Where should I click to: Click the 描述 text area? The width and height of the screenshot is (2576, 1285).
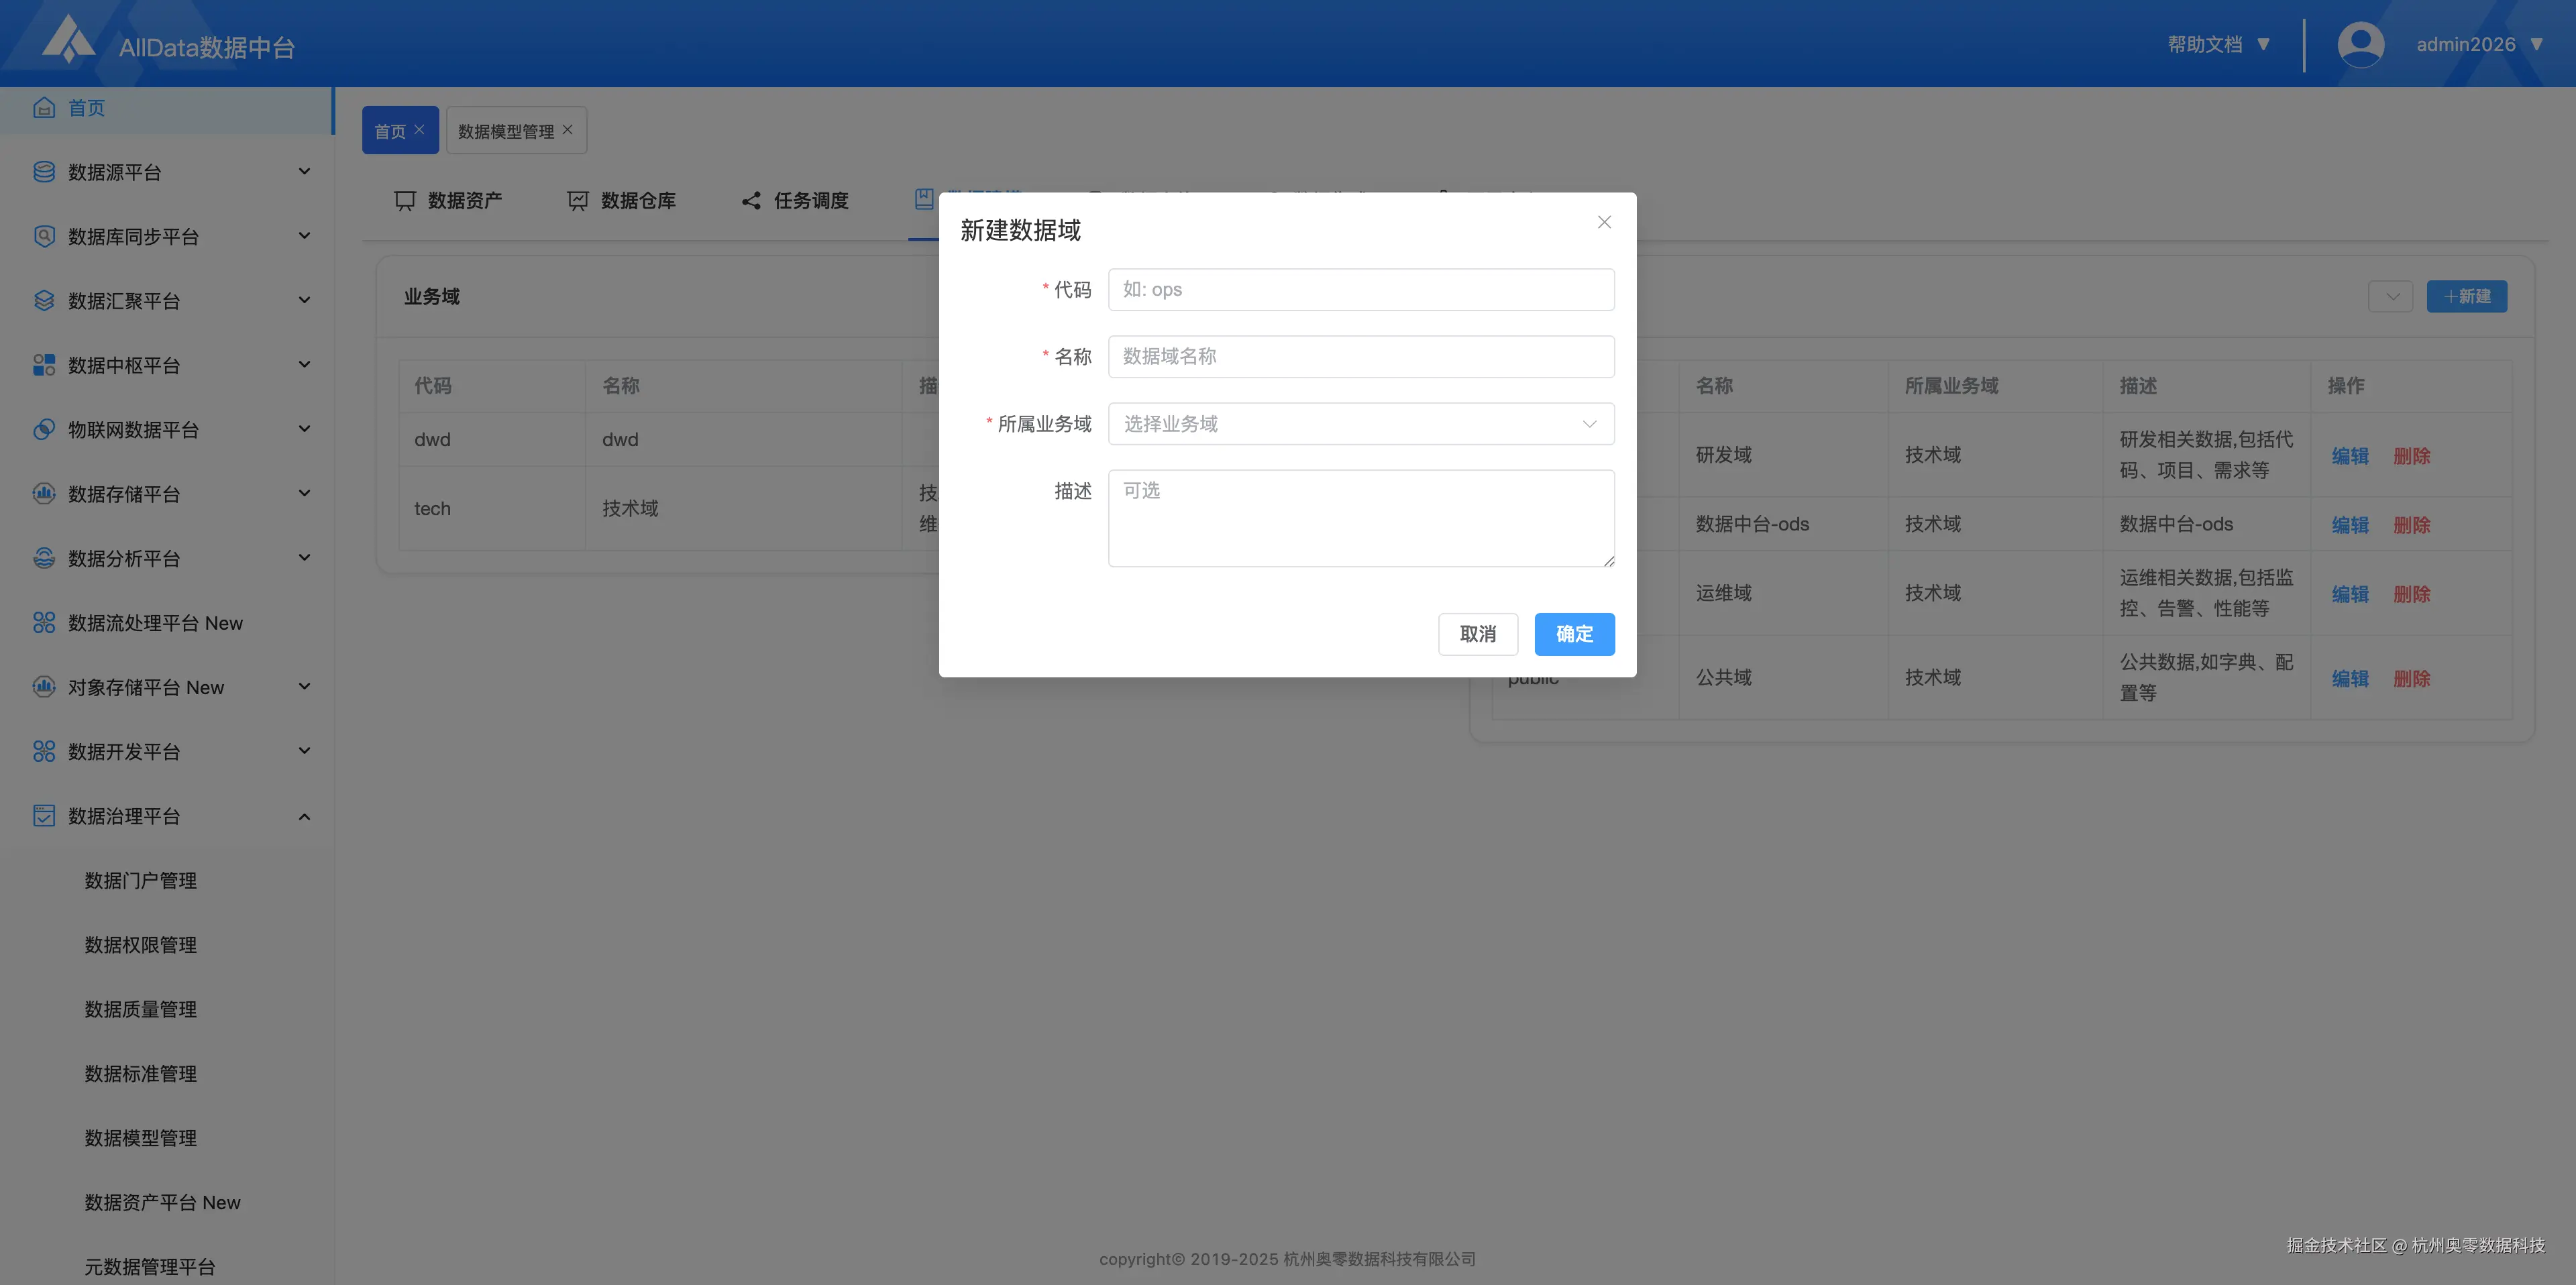click(x=1360, y=518)
